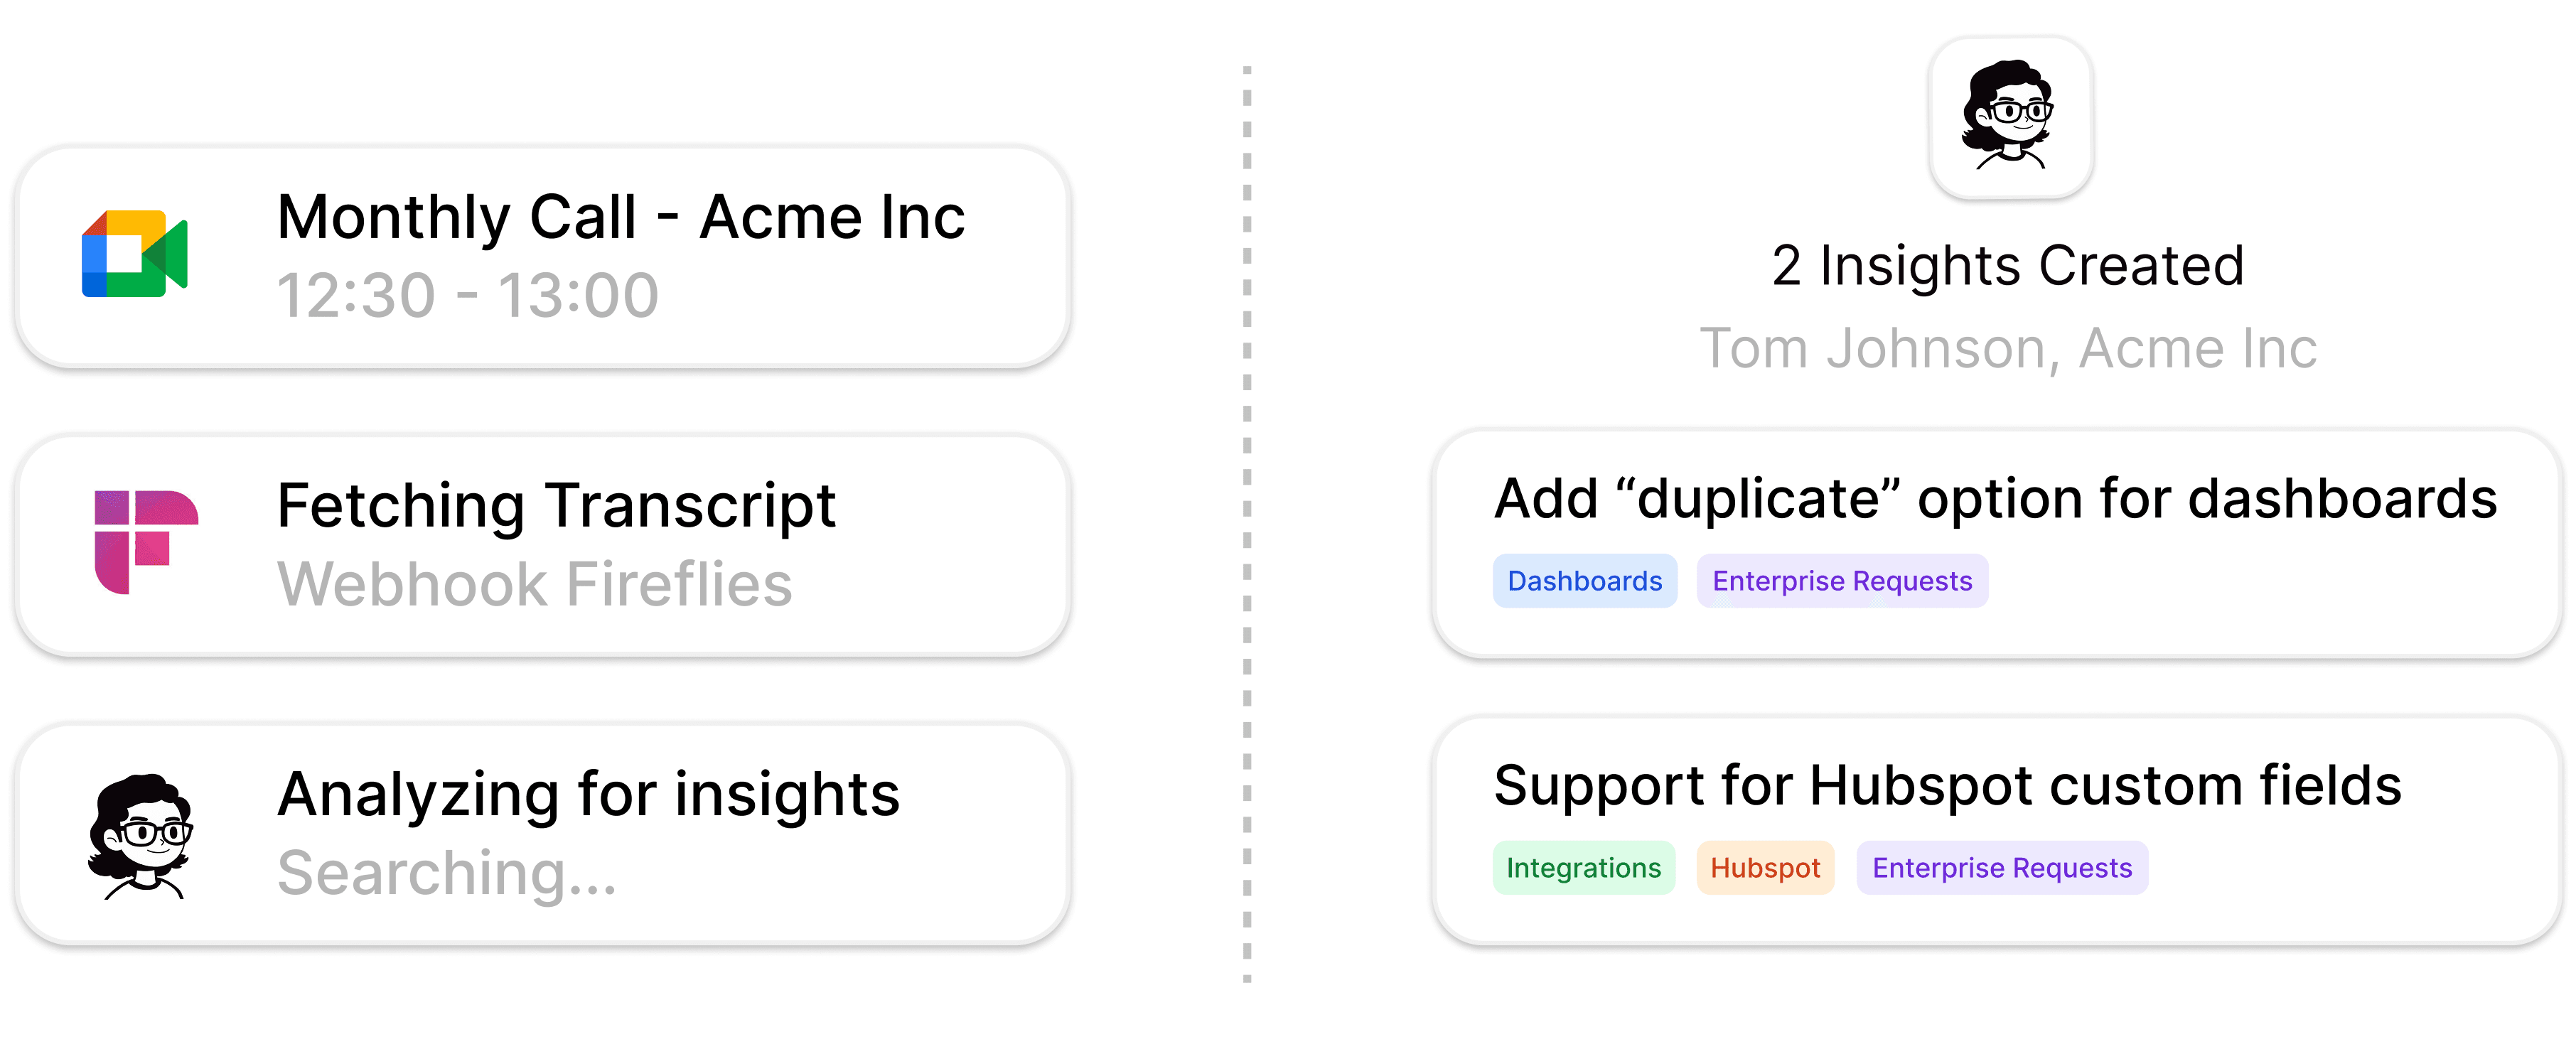2576x1049 pixels.
Task: Select the Hubspot tag
Action: (x=1765, y=868)
